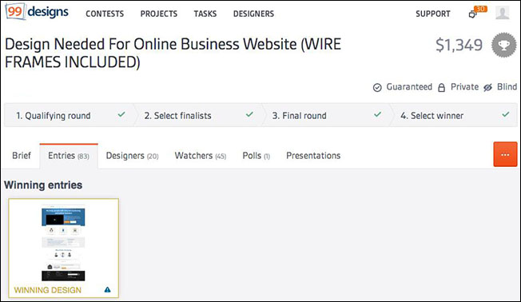
Task: Click the Private label
Action: pyautogui.click(x=464, y=87)
